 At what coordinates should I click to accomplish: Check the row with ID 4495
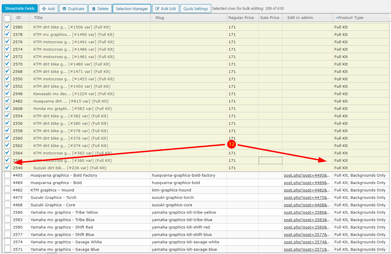(7, 175)
